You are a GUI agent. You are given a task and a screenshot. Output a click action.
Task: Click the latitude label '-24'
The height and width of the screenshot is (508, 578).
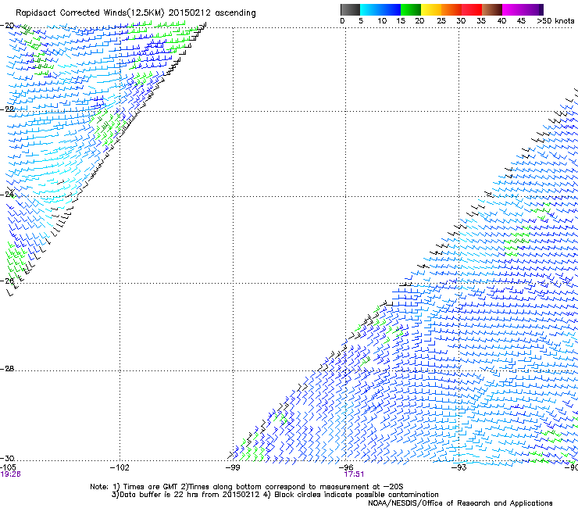pos(7,194)
